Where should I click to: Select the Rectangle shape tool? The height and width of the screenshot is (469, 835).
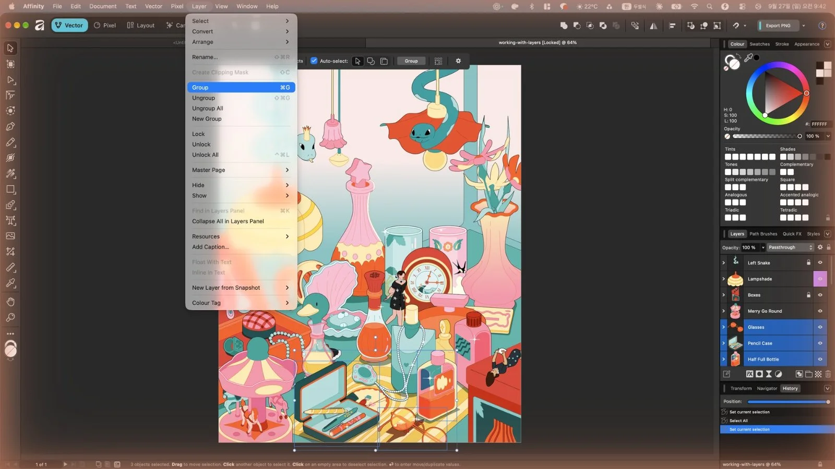click(10, 189)
